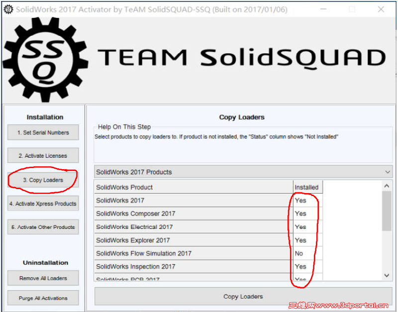Click the Yes status of Electrical 2017
This screenshot has width=398, height=312.
tap(300, 227)
